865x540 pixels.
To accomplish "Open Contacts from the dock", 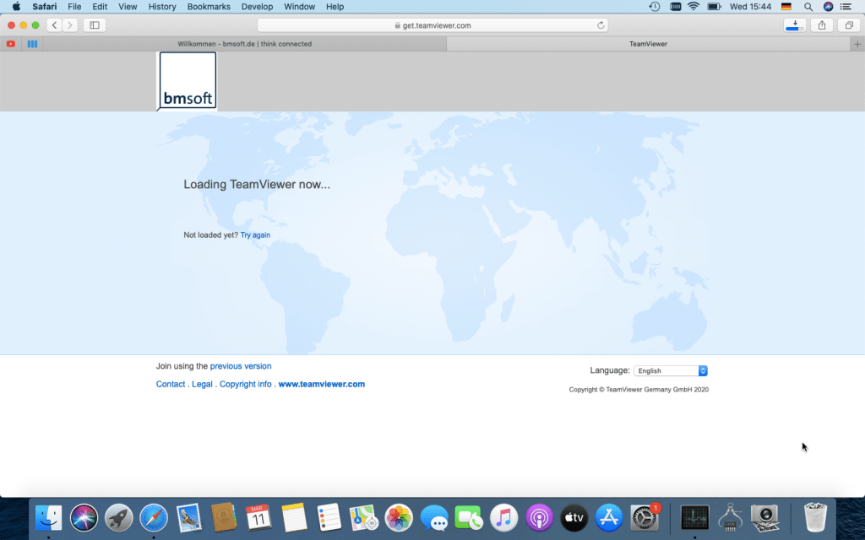I will 223,518.
